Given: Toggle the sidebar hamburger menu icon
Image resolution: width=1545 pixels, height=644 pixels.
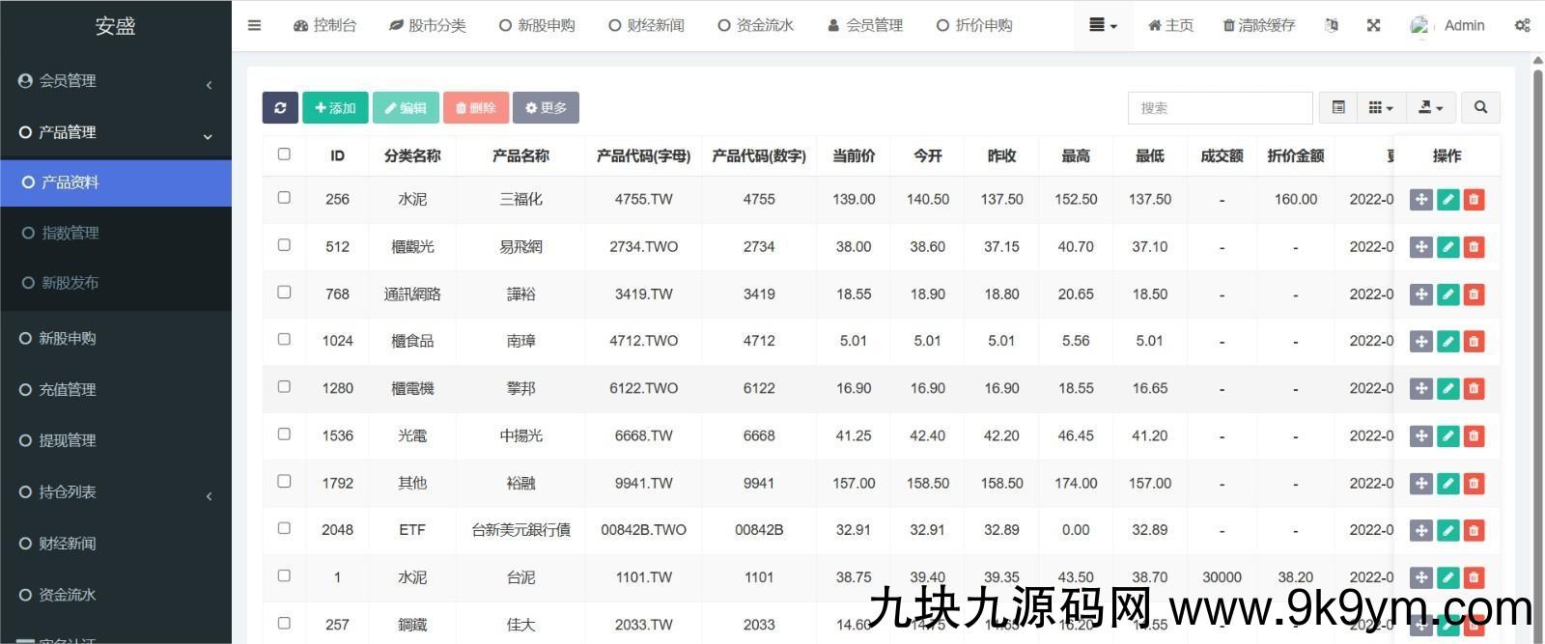Looking at the screenshot, I should click(x=254, y=25).
